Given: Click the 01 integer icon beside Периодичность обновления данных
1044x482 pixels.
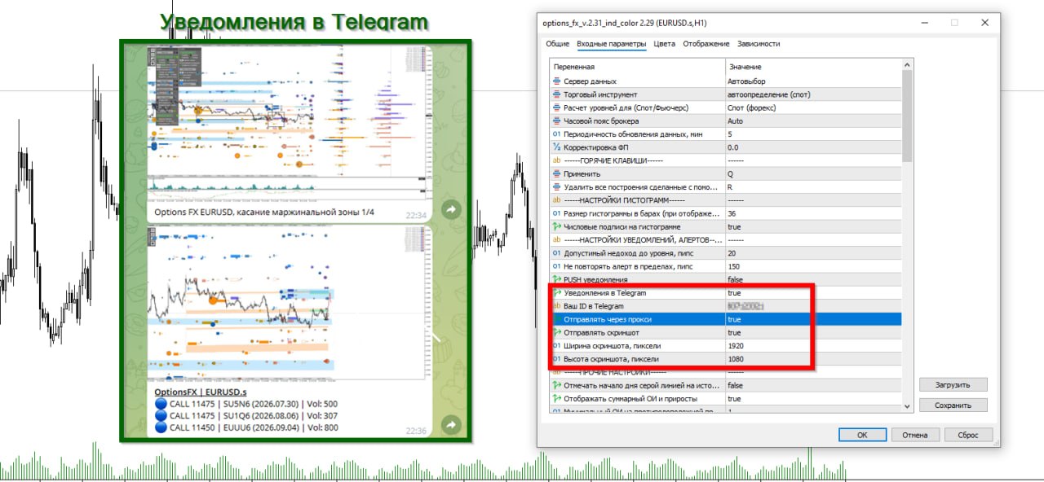Looking at the screenshot, I should tap(557, 134).
